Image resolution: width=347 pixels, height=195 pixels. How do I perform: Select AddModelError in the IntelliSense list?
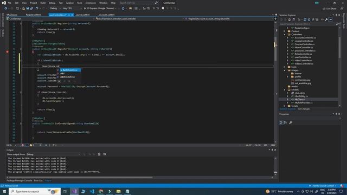pos(70,70)
